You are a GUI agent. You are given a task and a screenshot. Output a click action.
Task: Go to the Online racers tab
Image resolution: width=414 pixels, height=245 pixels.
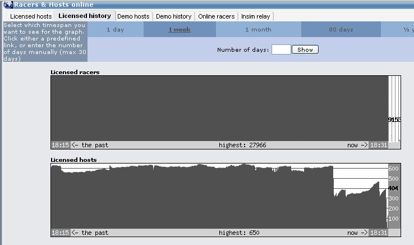(216, 16)
